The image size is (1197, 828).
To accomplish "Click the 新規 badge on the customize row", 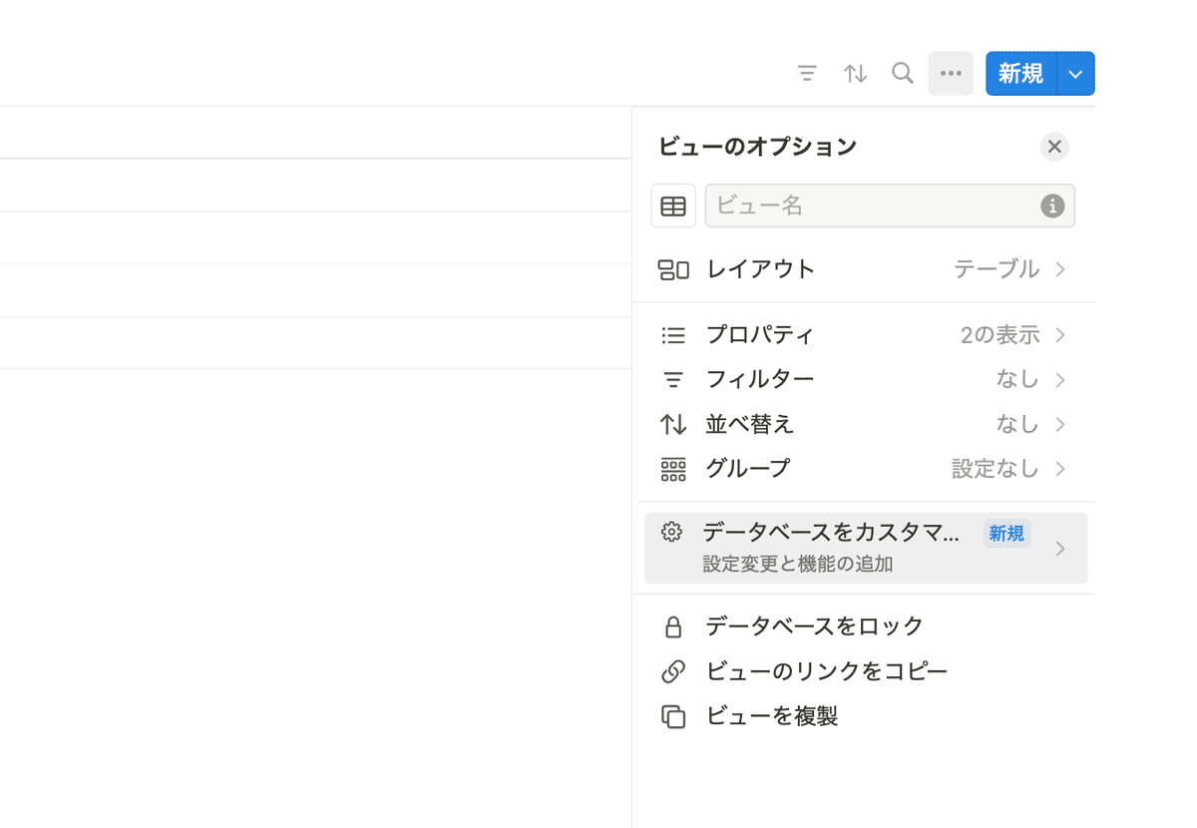I will click(1006, 534).
